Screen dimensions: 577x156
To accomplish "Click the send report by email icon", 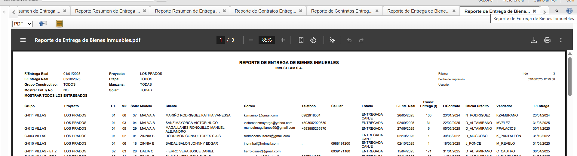I will pos(43,23).
